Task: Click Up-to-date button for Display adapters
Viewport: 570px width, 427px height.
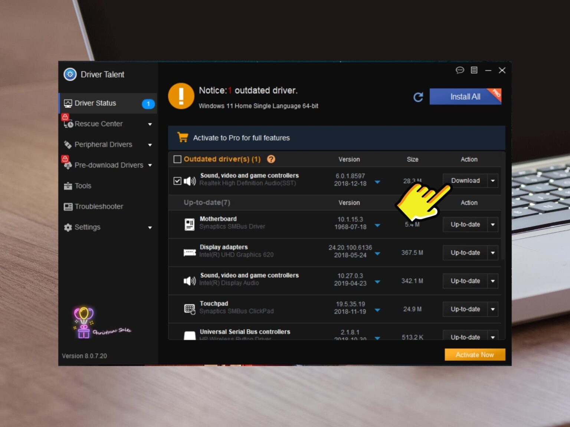Action: (465, 252)
